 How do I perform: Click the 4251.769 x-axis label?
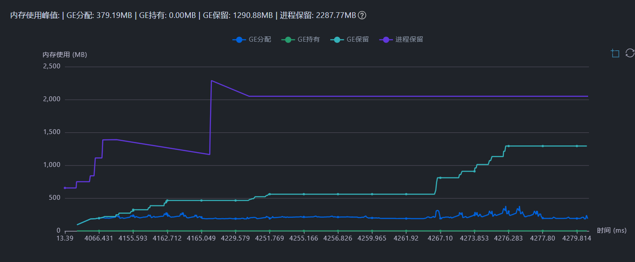pos(270,238)
